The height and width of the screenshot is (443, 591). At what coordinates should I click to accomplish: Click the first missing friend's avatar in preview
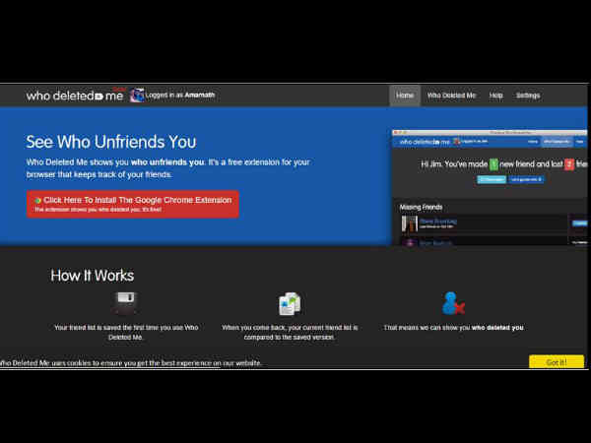(x=410, y=223)
